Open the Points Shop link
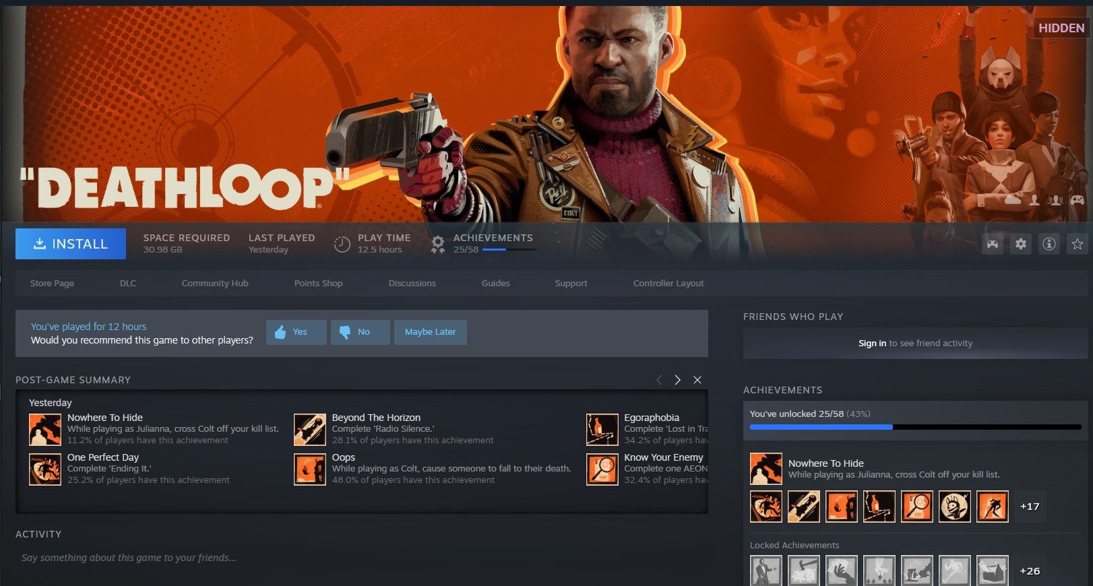This screenshot has width=1093, height=586. click(318, 284)
